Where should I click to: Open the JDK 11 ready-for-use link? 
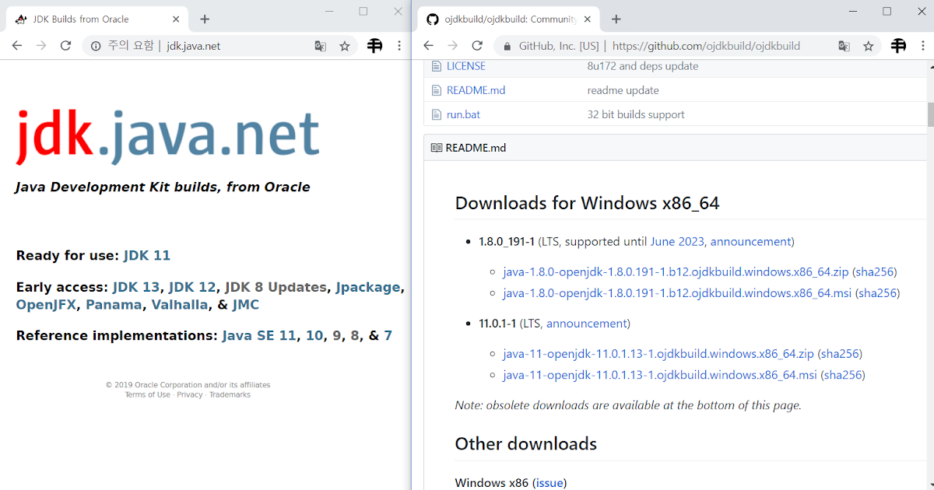tap(147, 255)
